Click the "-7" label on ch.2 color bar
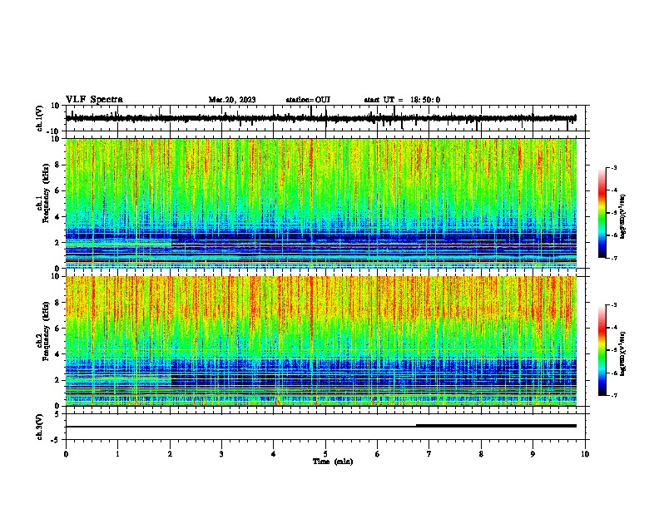Viewport: 659px width, 509px height. 613,396
